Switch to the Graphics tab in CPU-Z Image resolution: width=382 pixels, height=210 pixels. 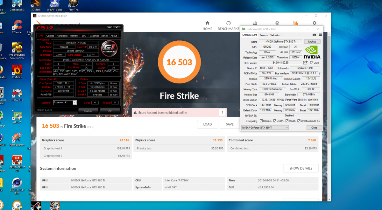94,36
